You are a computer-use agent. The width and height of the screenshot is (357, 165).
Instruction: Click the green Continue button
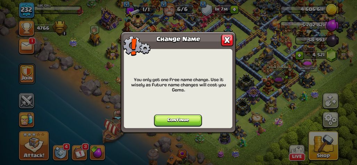point(178,120)
